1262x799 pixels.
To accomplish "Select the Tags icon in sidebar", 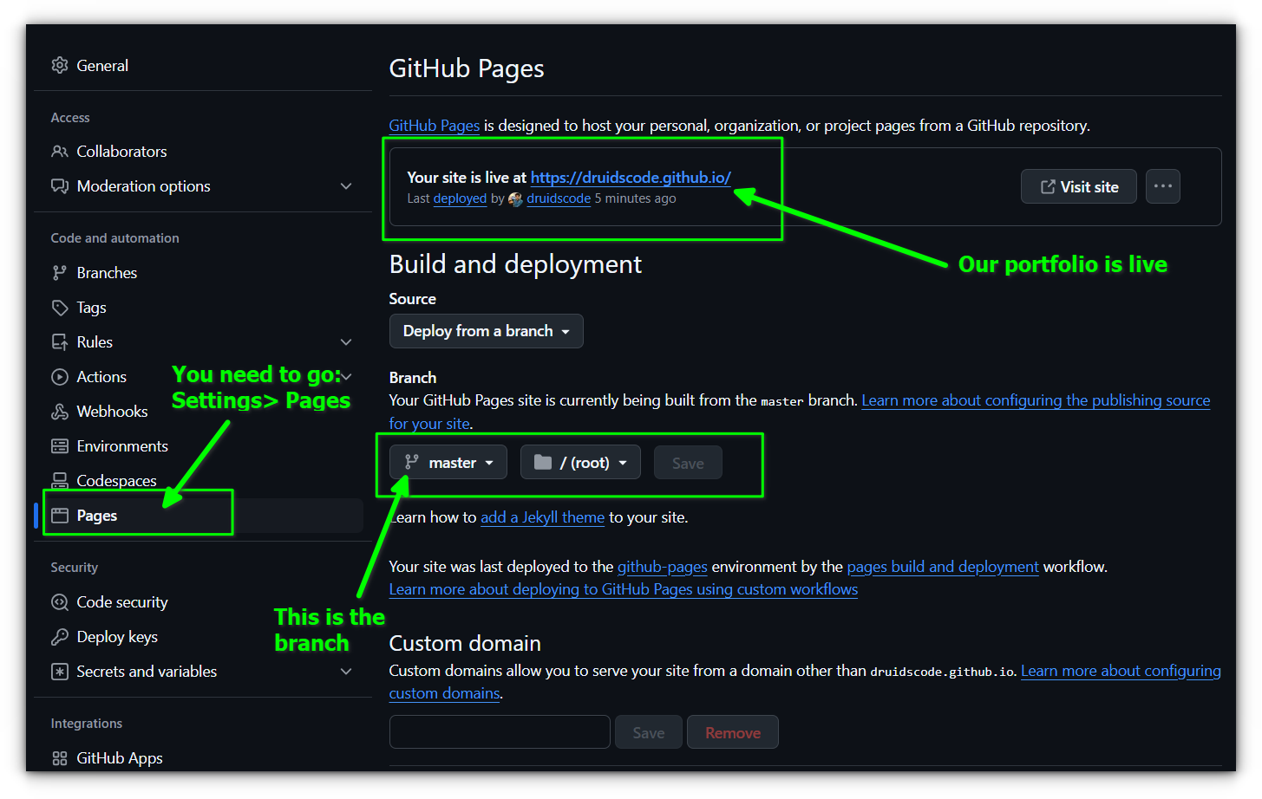I will (60, 308).
